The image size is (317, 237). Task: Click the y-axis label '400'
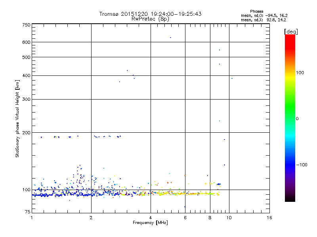coord(26,75)
